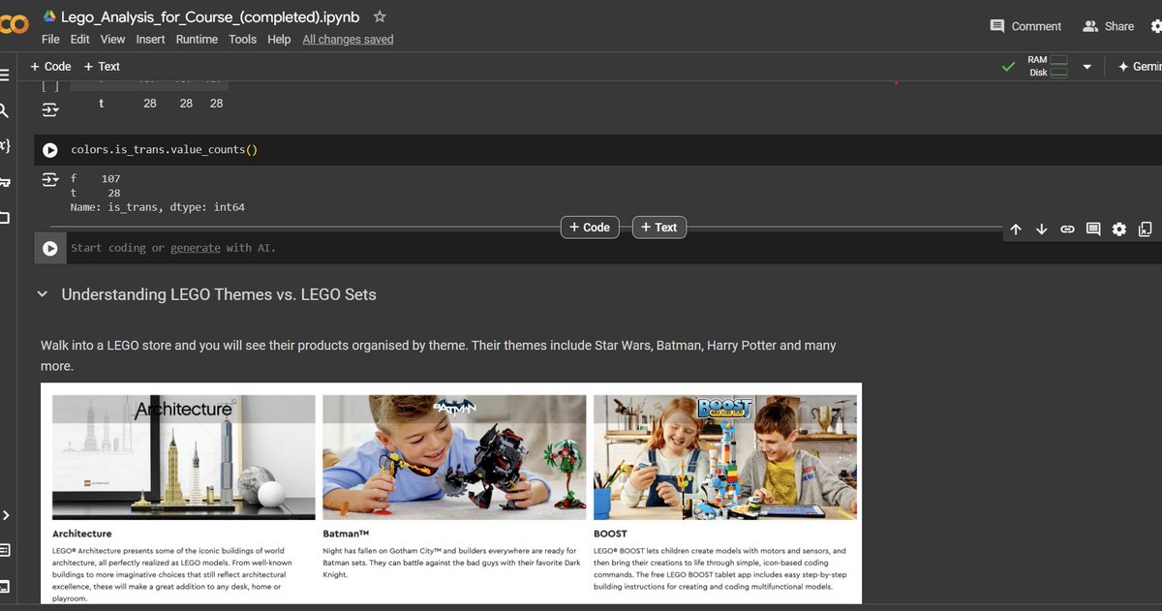Open the Tools menu

click(x=242, y=40)
